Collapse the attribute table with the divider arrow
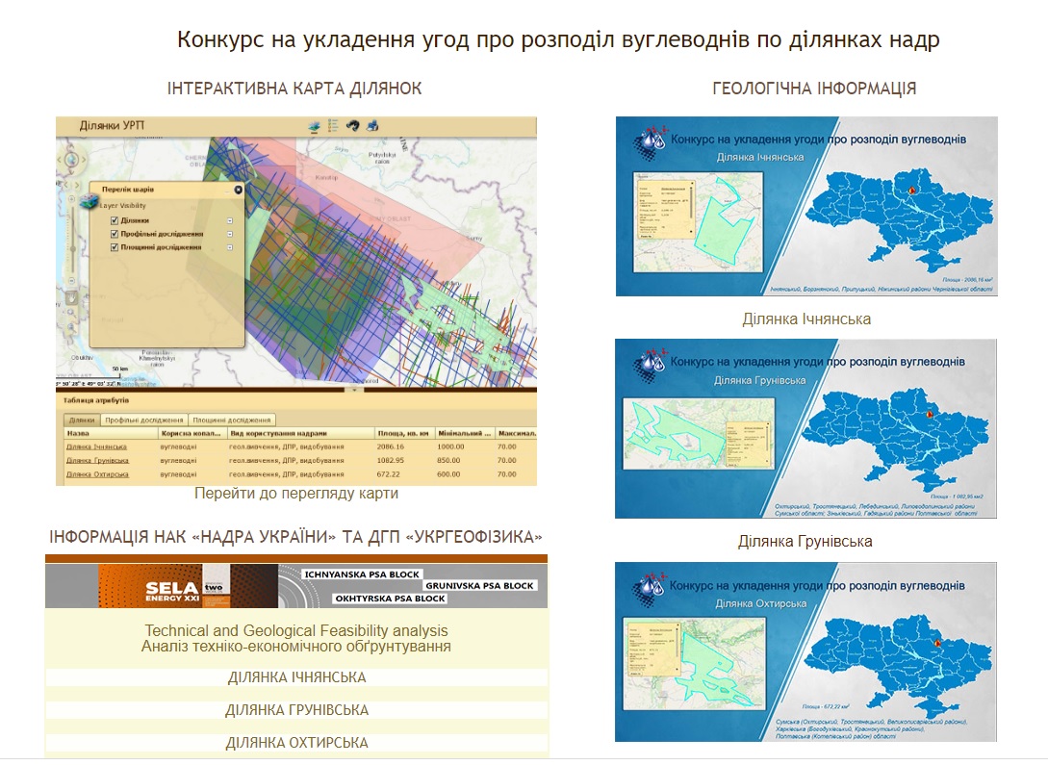Screen dimensions: 1048x765 [x=353, y=390]
